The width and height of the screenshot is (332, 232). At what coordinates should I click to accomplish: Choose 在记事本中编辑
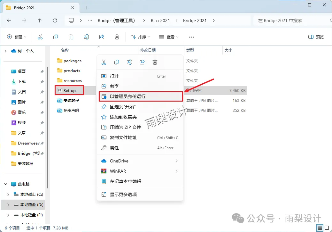140,181
